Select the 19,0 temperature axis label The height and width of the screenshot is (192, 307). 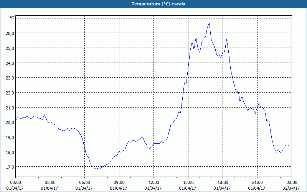pos(10,137)
